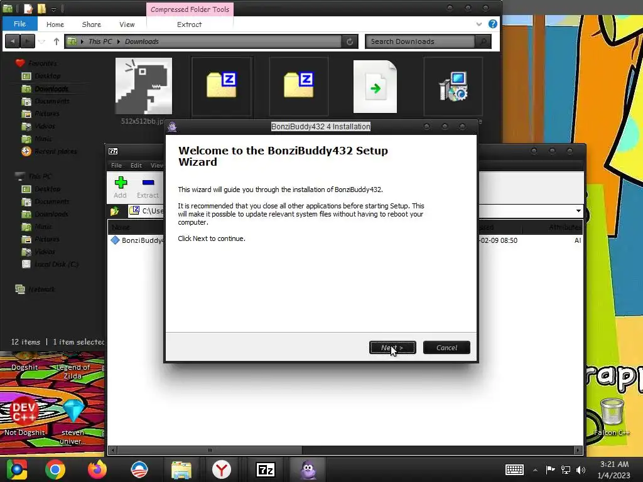643x482 pixels.
Task: Open File Explorer from the taskbar
Action: pos(181,469)
